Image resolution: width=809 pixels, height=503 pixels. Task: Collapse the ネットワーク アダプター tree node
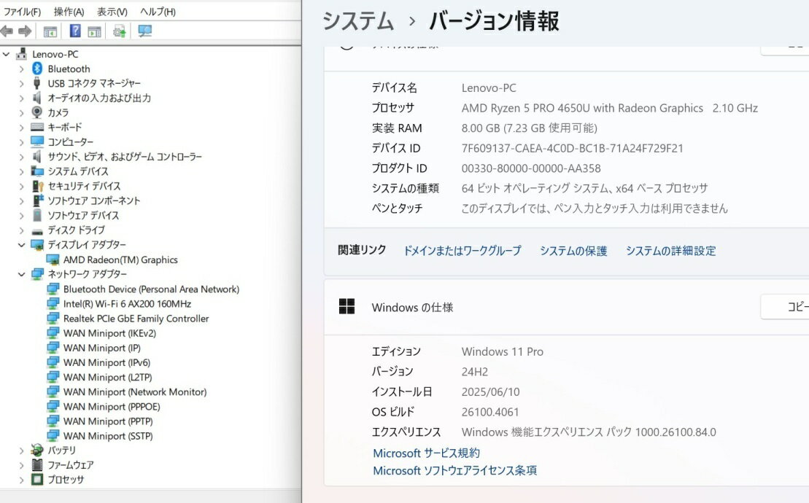[21, 275]
